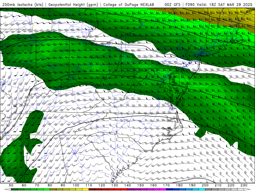255x191 pixels.
Task: Click the '00Z GFS' model run label
Action: click(x=172, y=4)
